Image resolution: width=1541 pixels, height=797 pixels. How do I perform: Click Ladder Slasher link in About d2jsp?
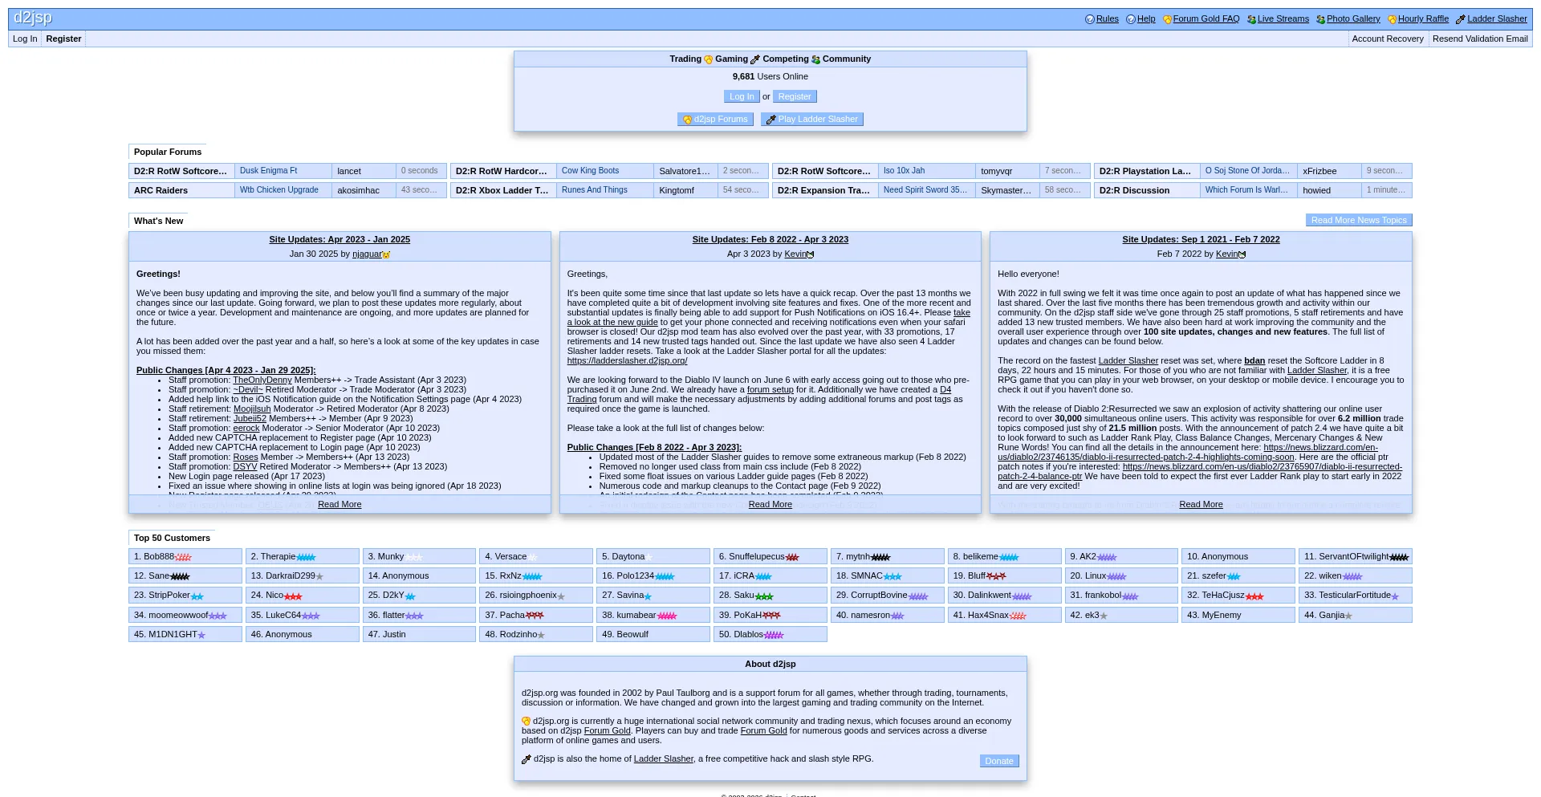pyautogui.click(x=663, y=759)
